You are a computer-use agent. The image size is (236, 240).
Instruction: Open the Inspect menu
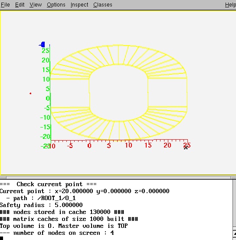point(79,5)
